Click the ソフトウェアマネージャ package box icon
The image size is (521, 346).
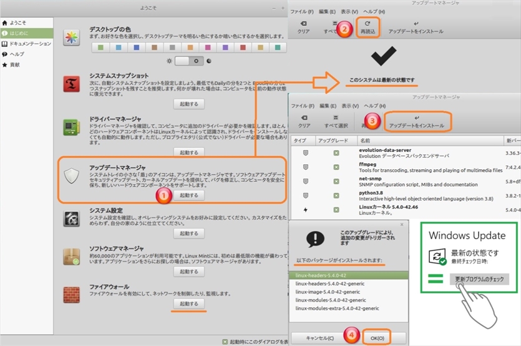tap(71, 257)
